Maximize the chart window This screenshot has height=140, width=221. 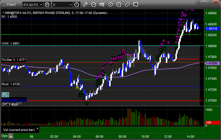tap(210, 2)
